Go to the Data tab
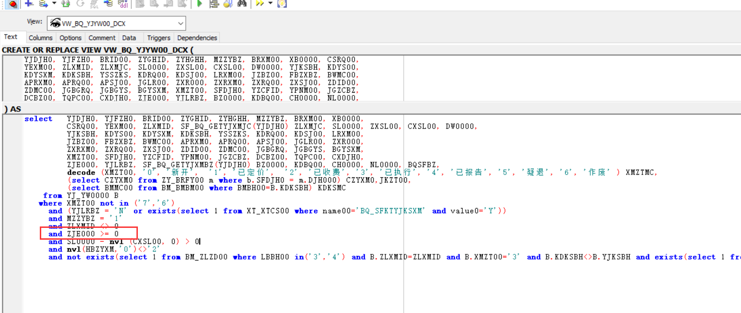 129,38
